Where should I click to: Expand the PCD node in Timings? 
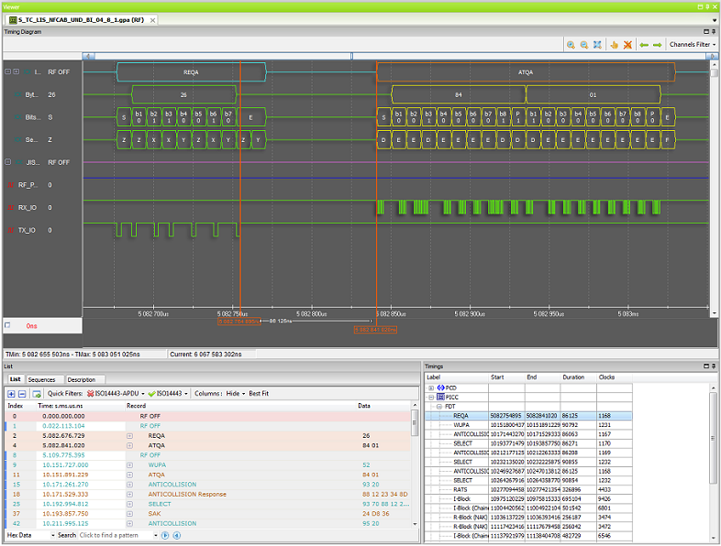coord(431,388)
